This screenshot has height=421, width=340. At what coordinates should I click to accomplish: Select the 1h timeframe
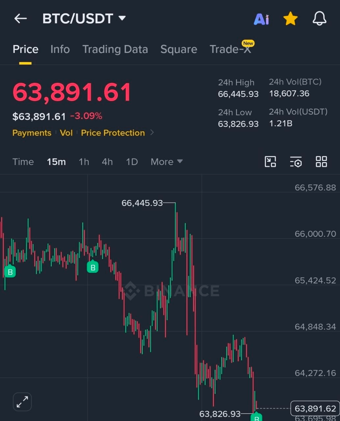(84, 162)
